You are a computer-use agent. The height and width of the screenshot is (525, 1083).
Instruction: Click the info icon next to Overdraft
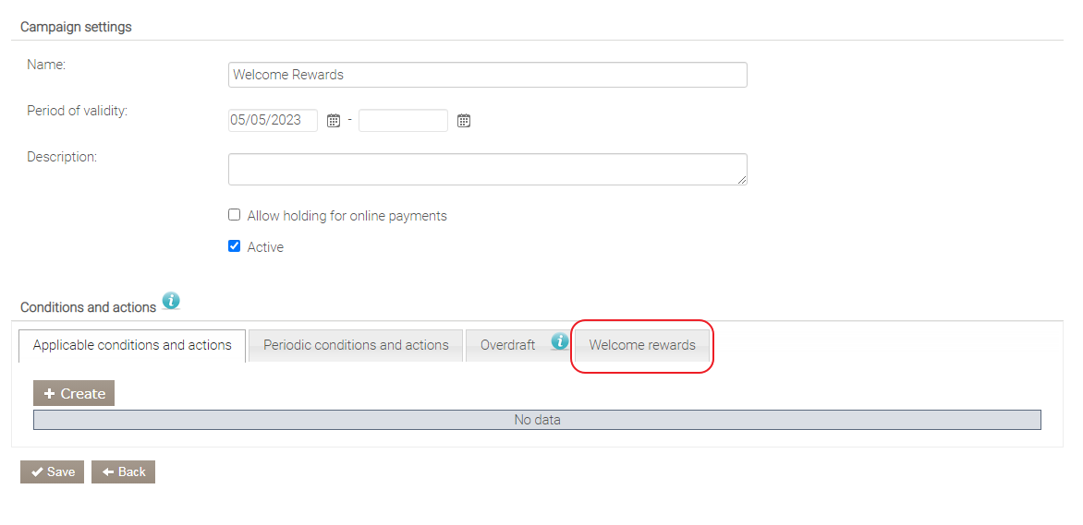[559, 341]
